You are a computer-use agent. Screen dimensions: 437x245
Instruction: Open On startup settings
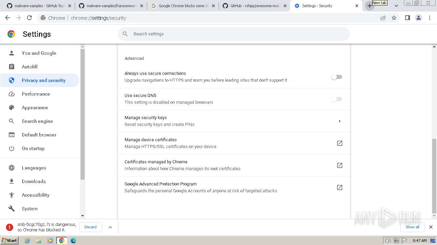click(x=40, y=148)
